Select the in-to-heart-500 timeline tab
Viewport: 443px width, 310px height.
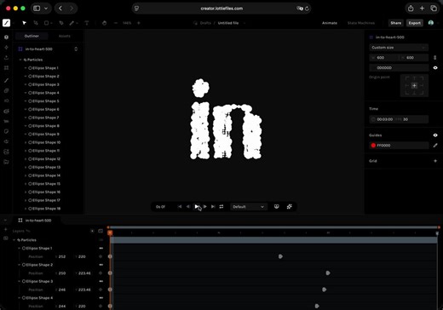point(35,221)
